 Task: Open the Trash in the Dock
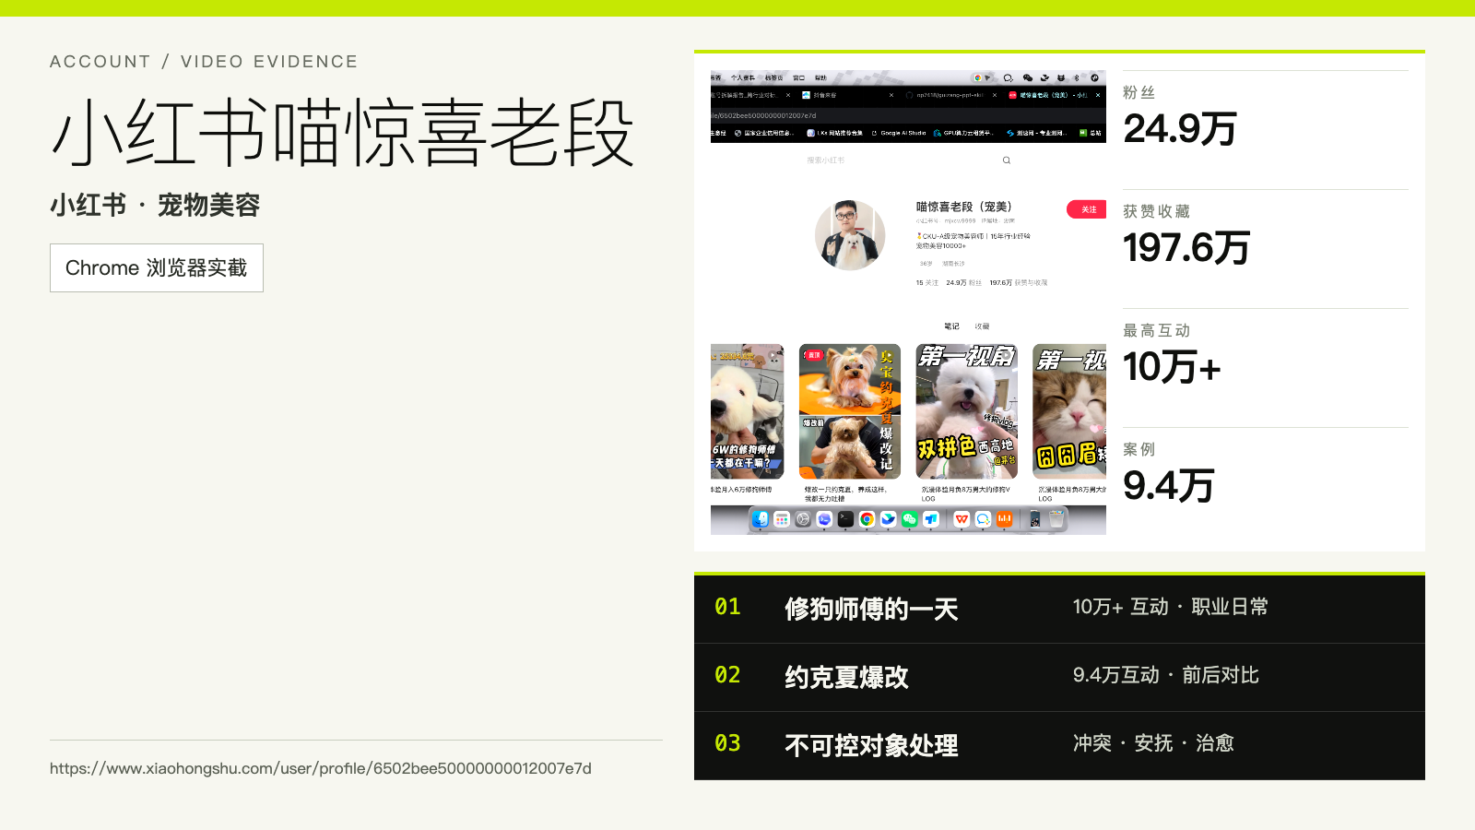point(1056,519)
